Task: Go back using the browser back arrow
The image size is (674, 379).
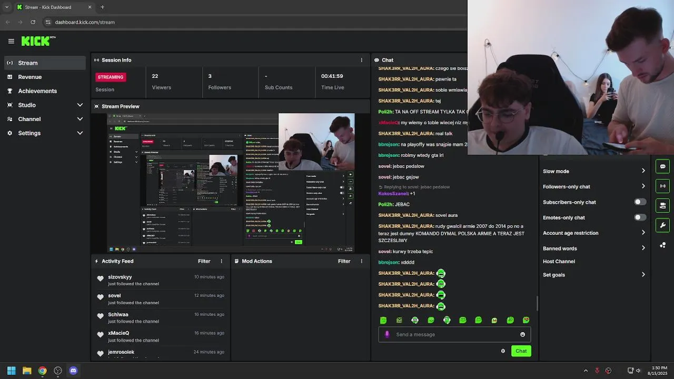Action: coord(7,22)
